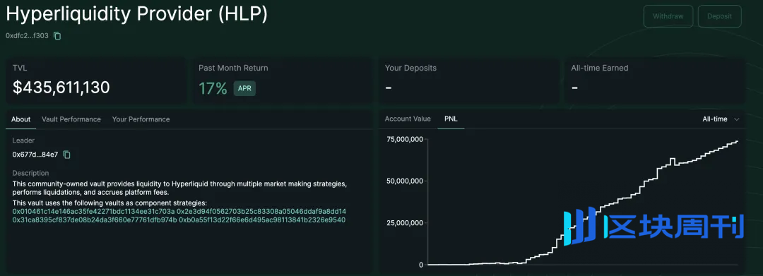Open the All-time range dropdown
Screen dimensions: 763x276
pos(721,119)
